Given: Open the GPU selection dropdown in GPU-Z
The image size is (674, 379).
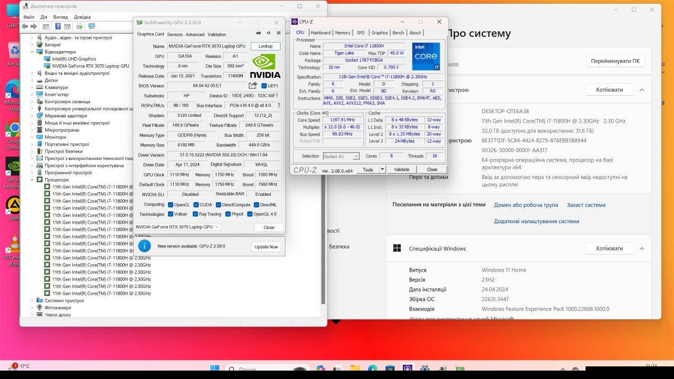Looking at the screenshot, I should 177,227.
